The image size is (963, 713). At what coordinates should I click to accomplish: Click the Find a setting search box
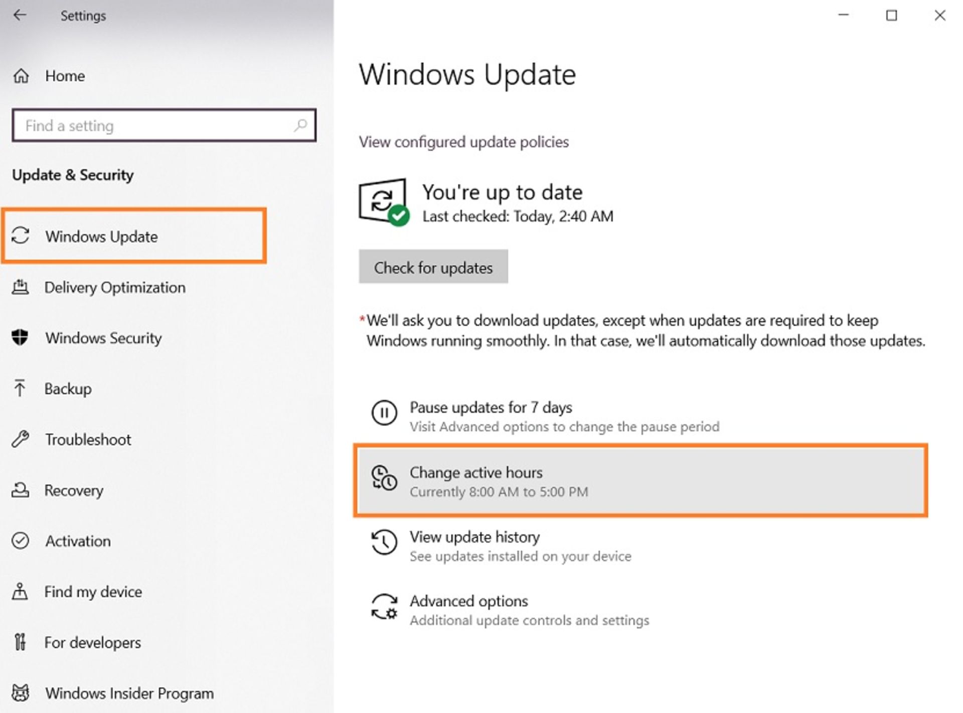[164, 125]
